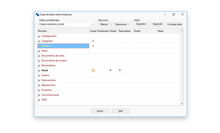220x133 pixels.
Task: Select the Movimientos row label
Action: click(x=48, y=65)
